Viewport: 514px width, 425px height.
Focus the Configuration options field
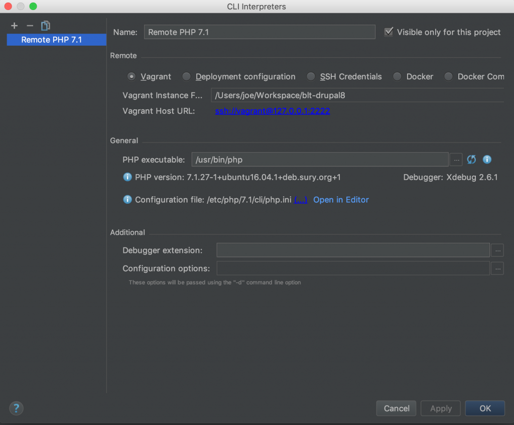pyautogui.click(x=353, y=268)
